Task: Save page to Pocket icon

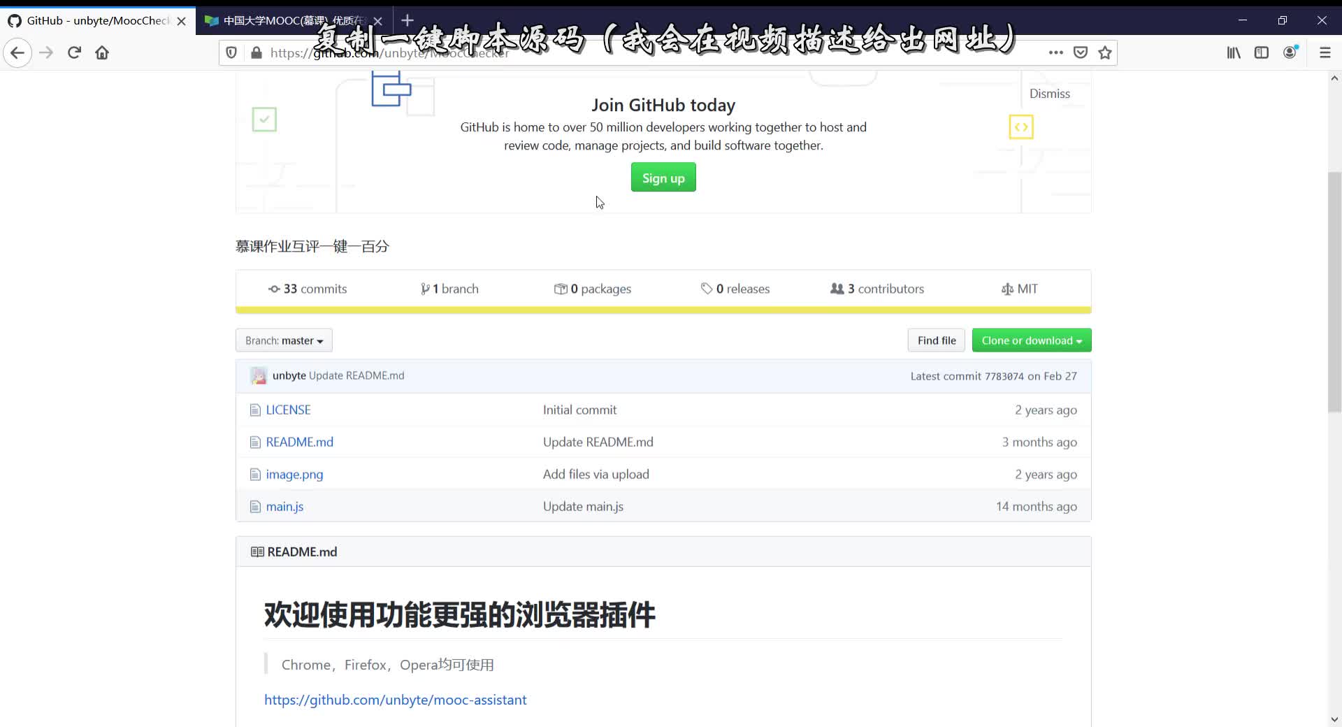Action: [1081, 52]
